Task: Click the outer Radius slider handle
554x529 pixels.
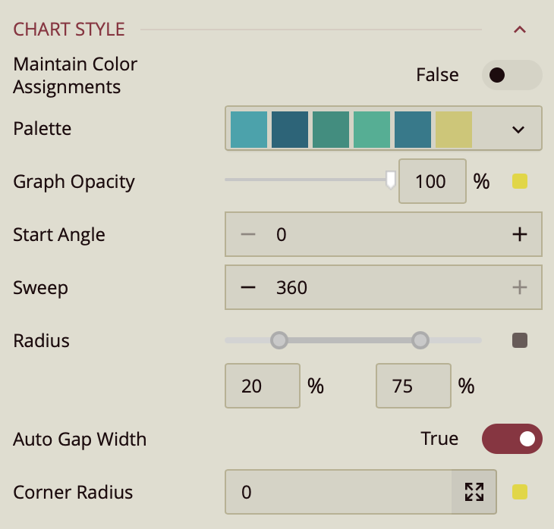Action: point(420,340)
